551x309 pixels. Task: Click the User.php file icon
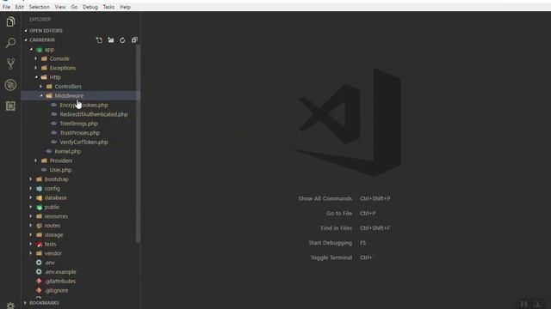pyautogui.click(x=44, y=170)
